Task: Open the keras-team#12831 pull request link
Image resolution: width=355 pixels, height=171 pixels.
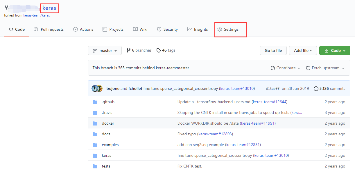Action: click(243, 145)
